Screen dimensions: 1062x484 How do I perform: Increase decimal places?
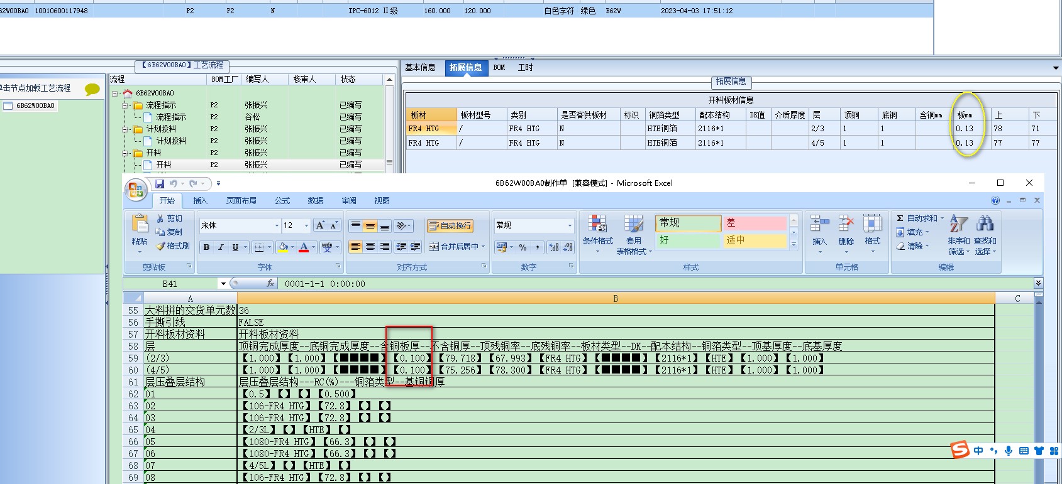(554, 247)
